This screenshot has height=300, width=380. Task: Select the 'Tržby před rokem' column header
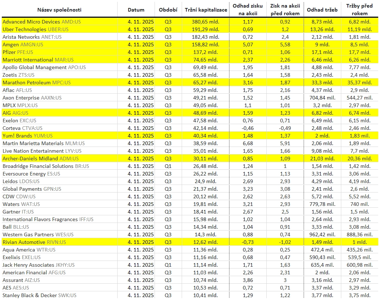[359, 10]
